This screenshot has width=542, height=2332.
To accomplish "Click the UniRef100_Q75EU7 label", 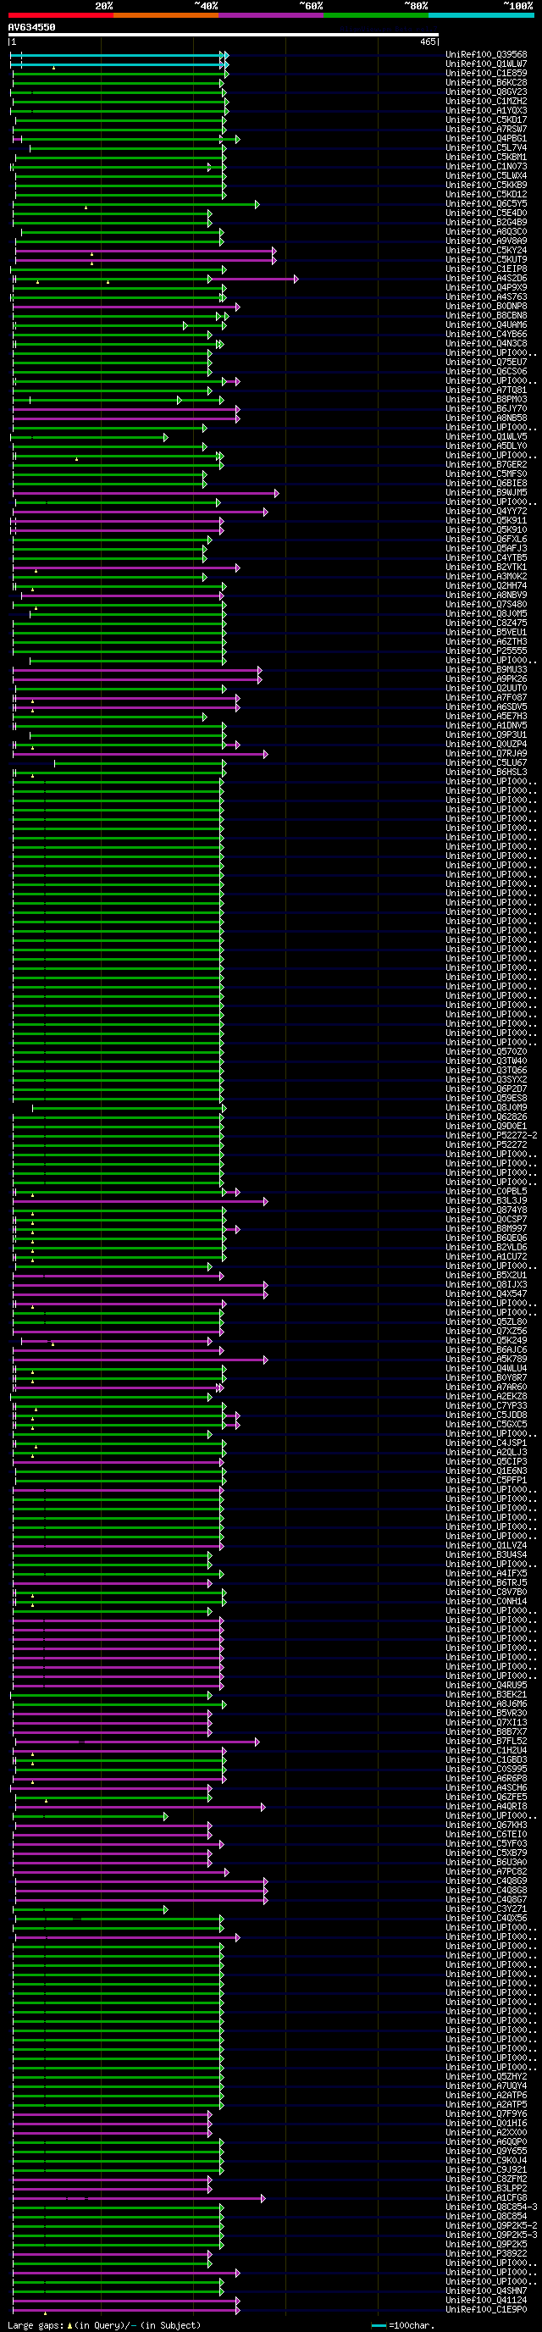I will (486, 362).
